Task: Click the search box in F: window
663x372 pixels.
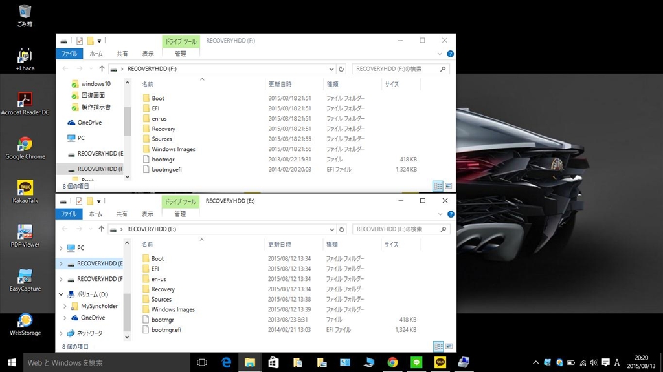Action: pos(400,68)
